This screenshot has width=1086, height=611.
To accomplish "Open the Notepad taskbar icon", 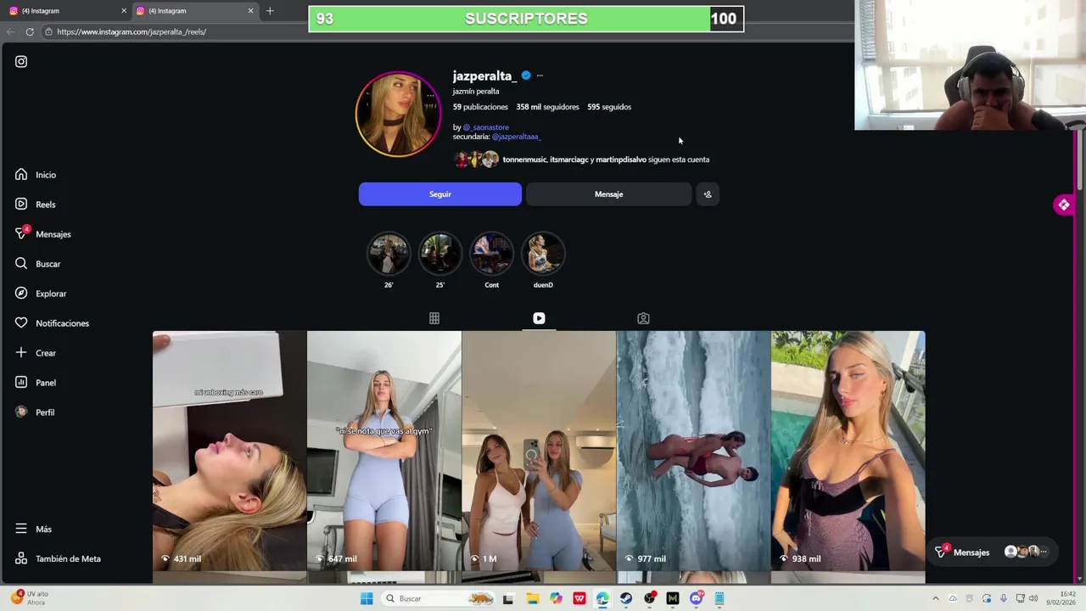I will [x=719, y=598].
